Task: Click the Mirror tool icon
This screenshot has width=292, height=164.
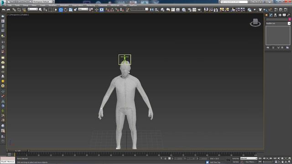Action: click(x=151, y=10)
